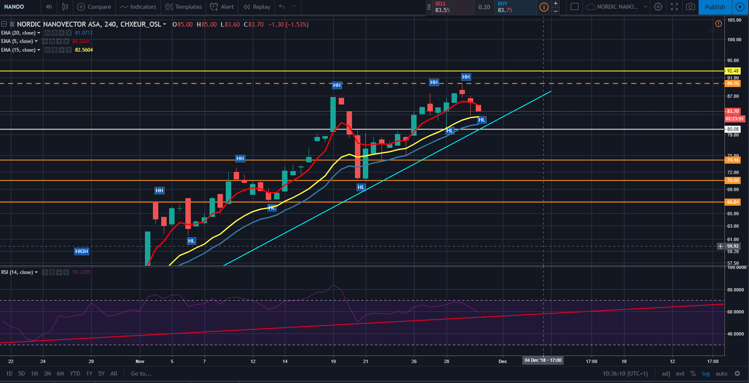
Task: Expand EMA (5, close) dropdown arrow
Action: point(36,41)
